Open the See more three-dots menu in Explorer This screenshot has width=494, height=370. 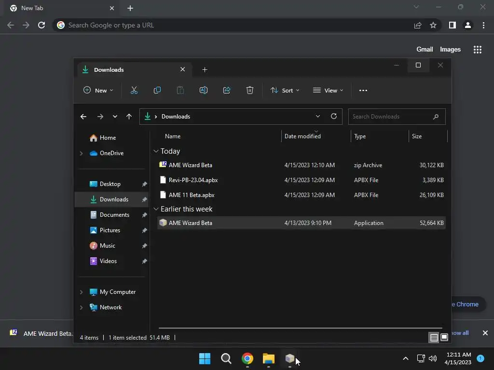click(363, 91)
